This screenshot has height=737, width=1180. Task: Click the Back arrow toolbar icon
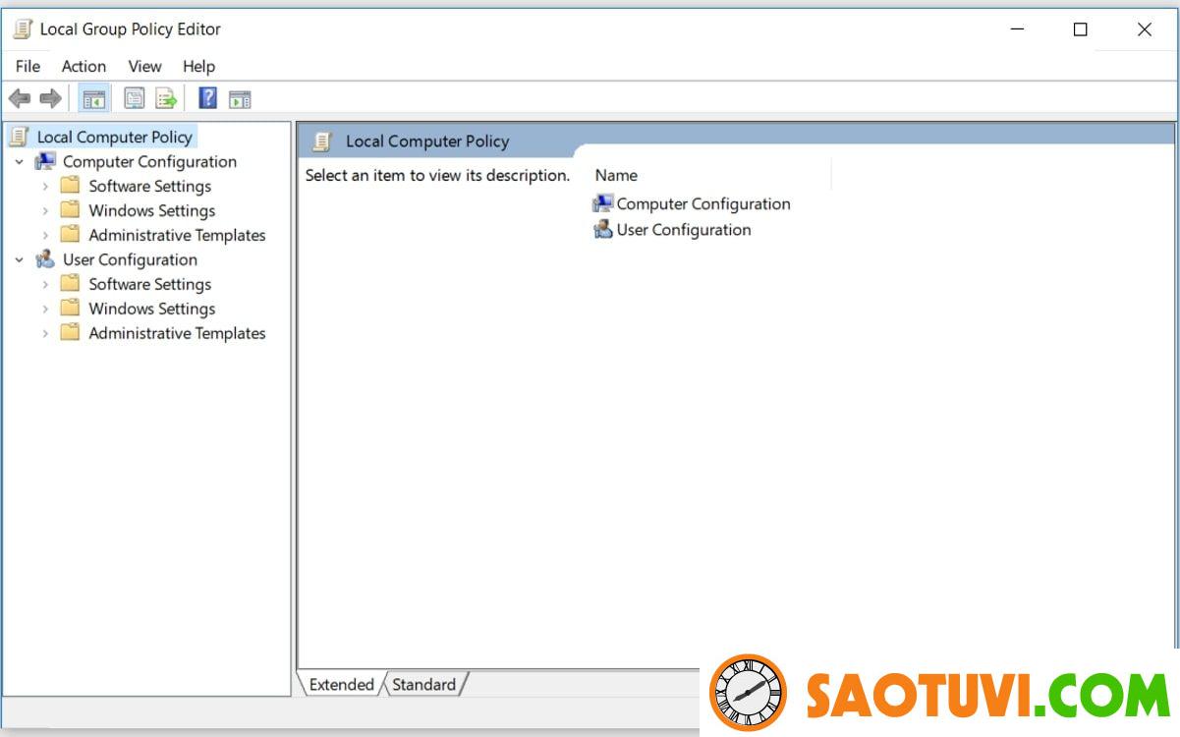coord(19,98)
